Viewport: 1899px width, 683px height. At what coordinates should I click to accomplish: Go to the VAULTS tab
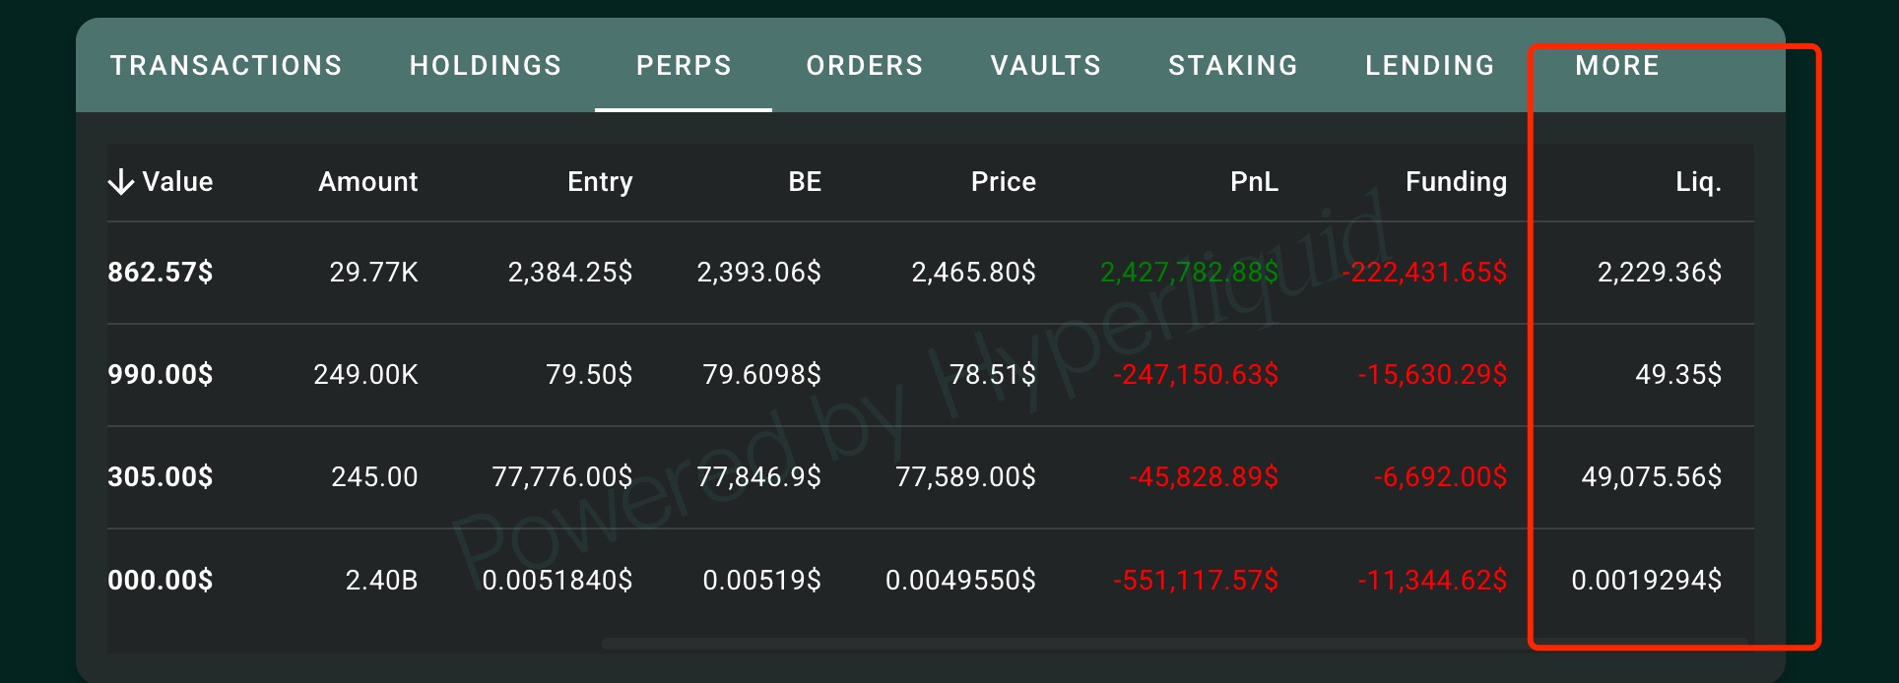coord(1046,66)
